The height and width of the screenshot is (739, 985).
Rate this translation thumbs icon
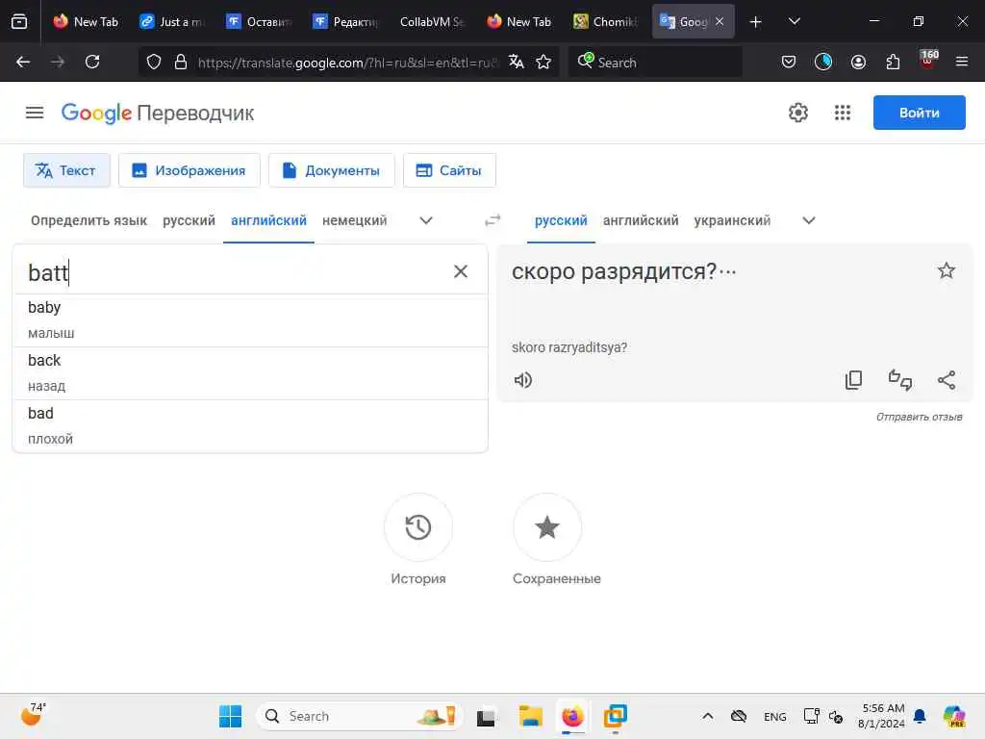click(899, 380)
